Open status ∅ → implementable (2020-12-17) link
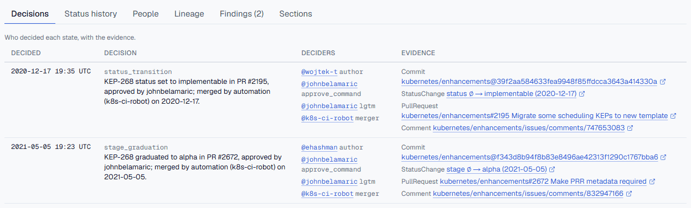691x208 pixels. point(512,94)
